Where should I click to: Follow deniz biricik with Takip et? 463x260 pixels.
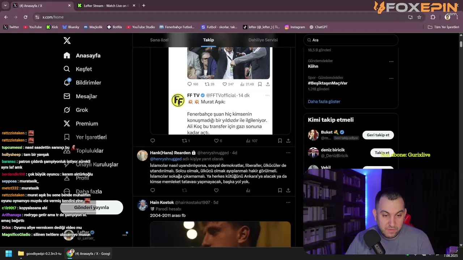382,153
